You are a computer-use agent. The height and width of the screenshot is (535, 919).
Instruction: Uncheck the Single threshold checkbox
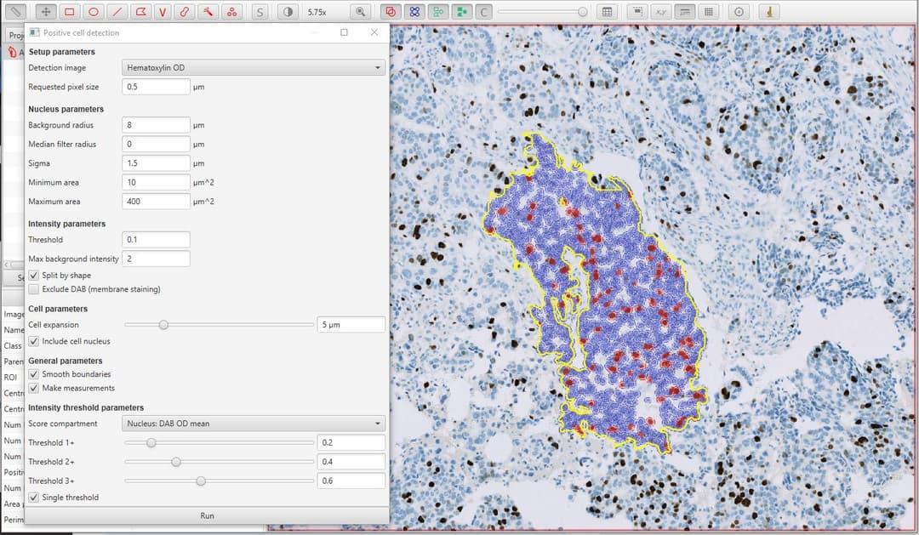pyautogui.click(x=34, y=498)
